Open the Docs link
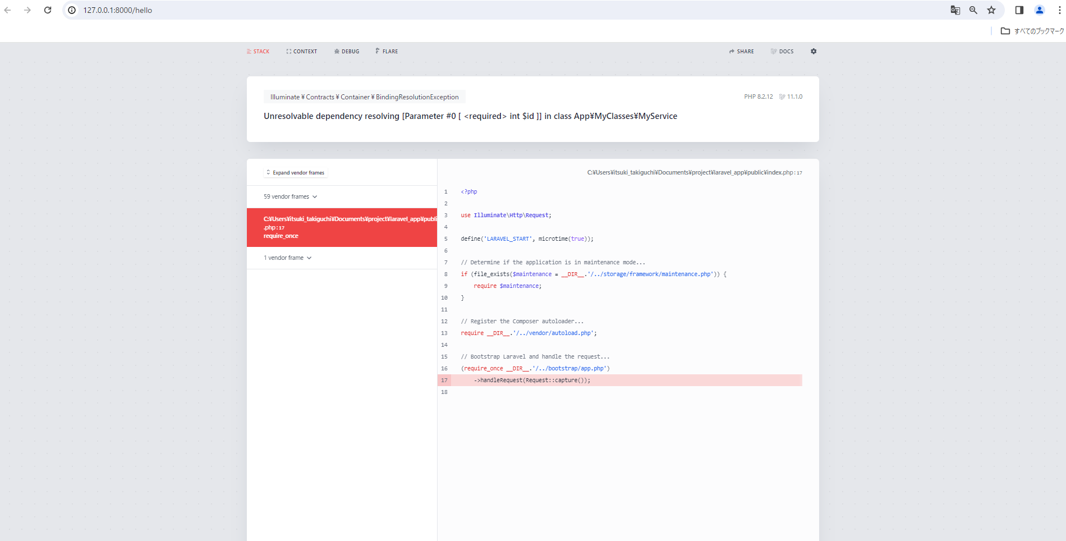Image resolution: width=1066 pixels, height=541 pixels. [x=782, y=51]
